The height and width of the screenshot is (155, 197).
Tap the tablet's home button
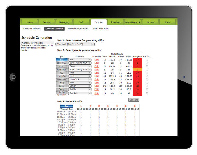[14, 77]
